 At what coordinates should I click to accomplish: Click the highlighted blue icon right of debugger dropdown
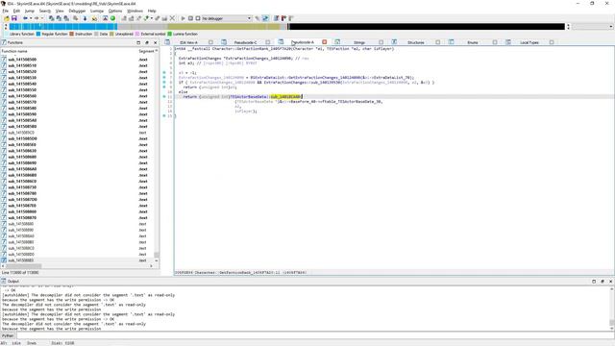coord(265,18)
